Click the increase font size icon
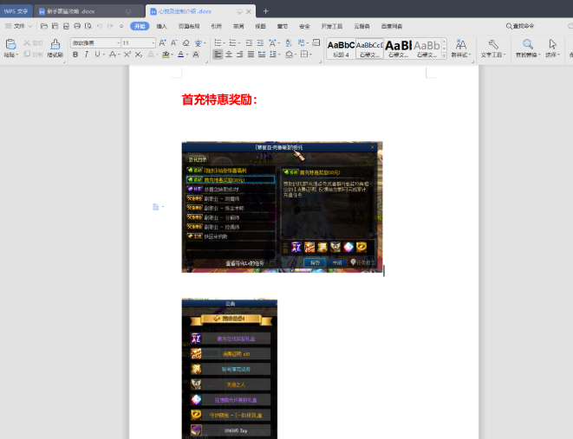Image resolution: width=573 pixels, height=439 pixels. pos(163,43)
